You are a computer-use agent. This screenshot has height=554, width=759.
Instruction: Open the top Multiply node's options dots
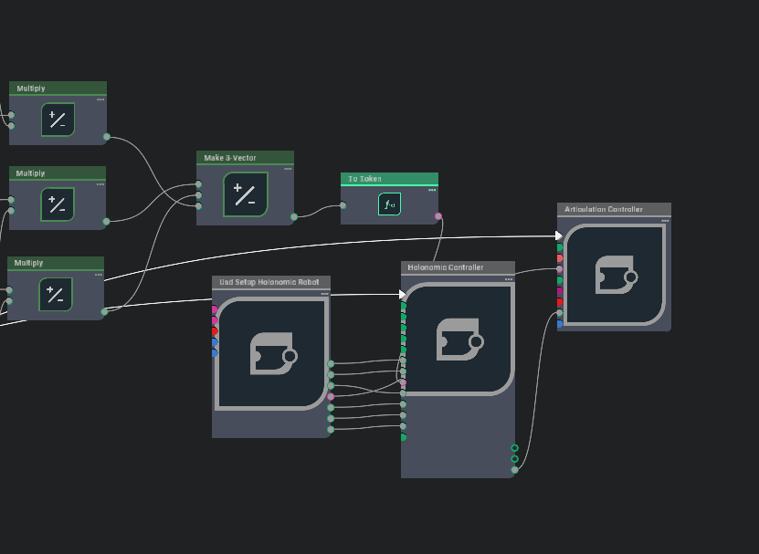click(x=99, y=98)
